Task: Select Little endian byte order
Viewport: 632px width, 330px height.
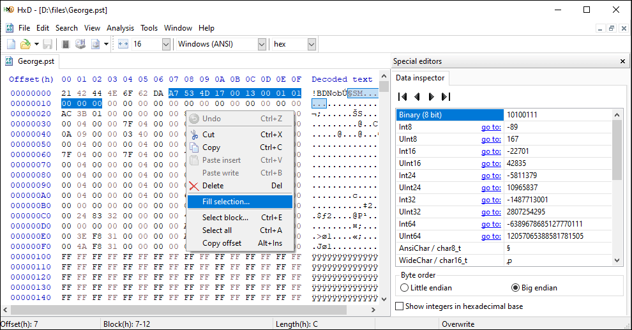Action: 426,288
